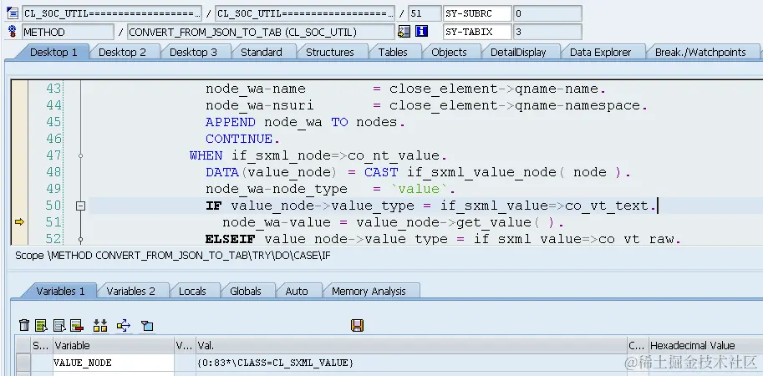Image resolution: width=763 pixels, height=376 pixels.
Task: Open the DetailDisplay tab
Action: 518,52
